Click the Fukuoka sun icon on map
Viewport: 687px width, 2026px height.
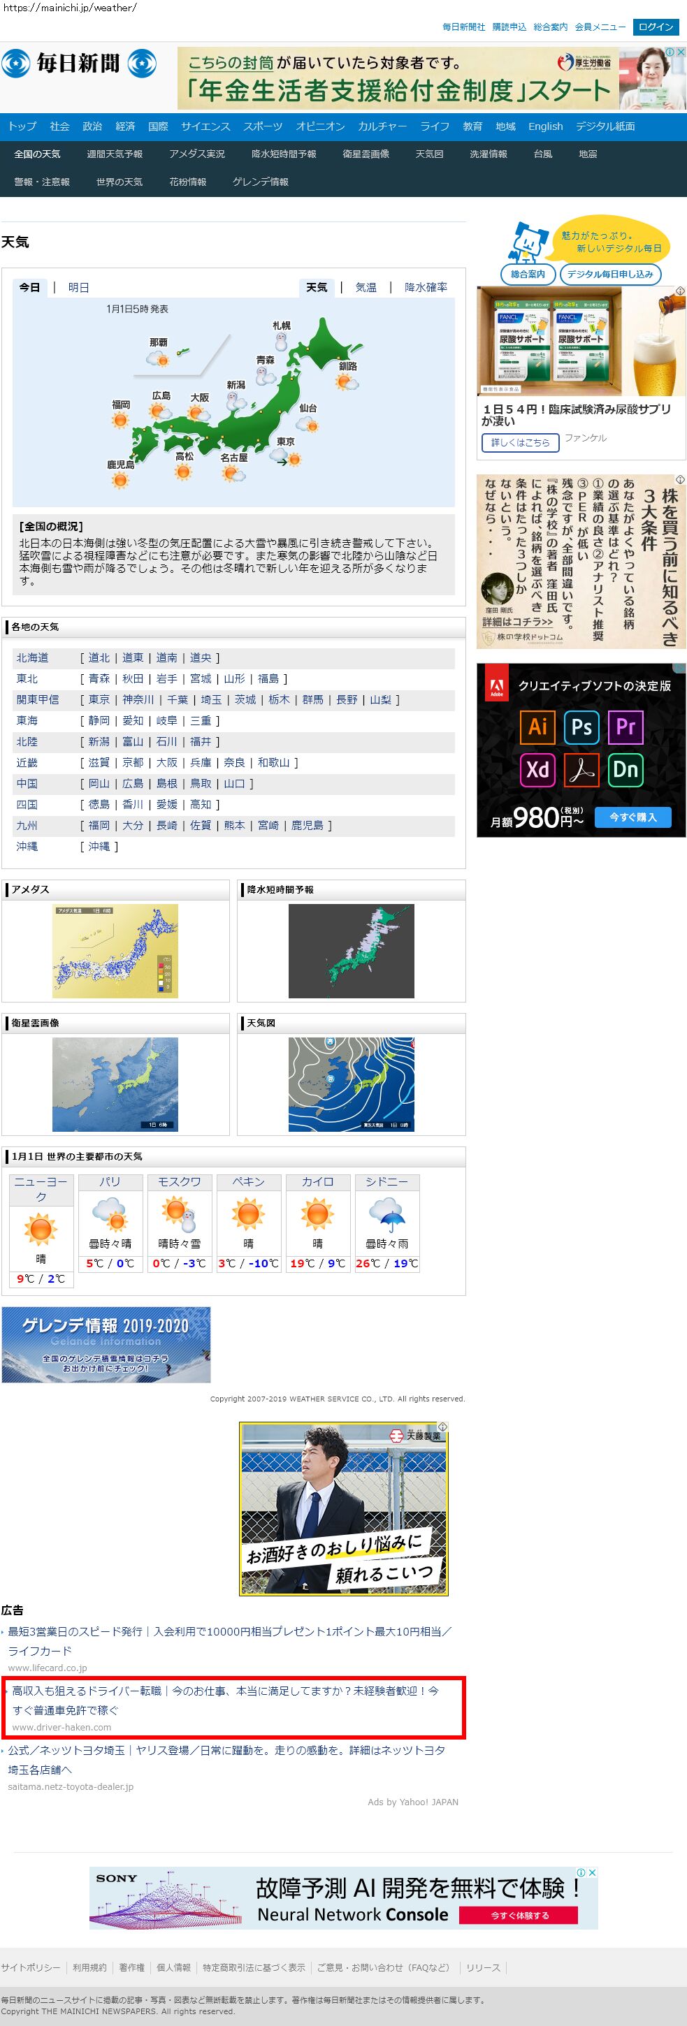[120, 420]
